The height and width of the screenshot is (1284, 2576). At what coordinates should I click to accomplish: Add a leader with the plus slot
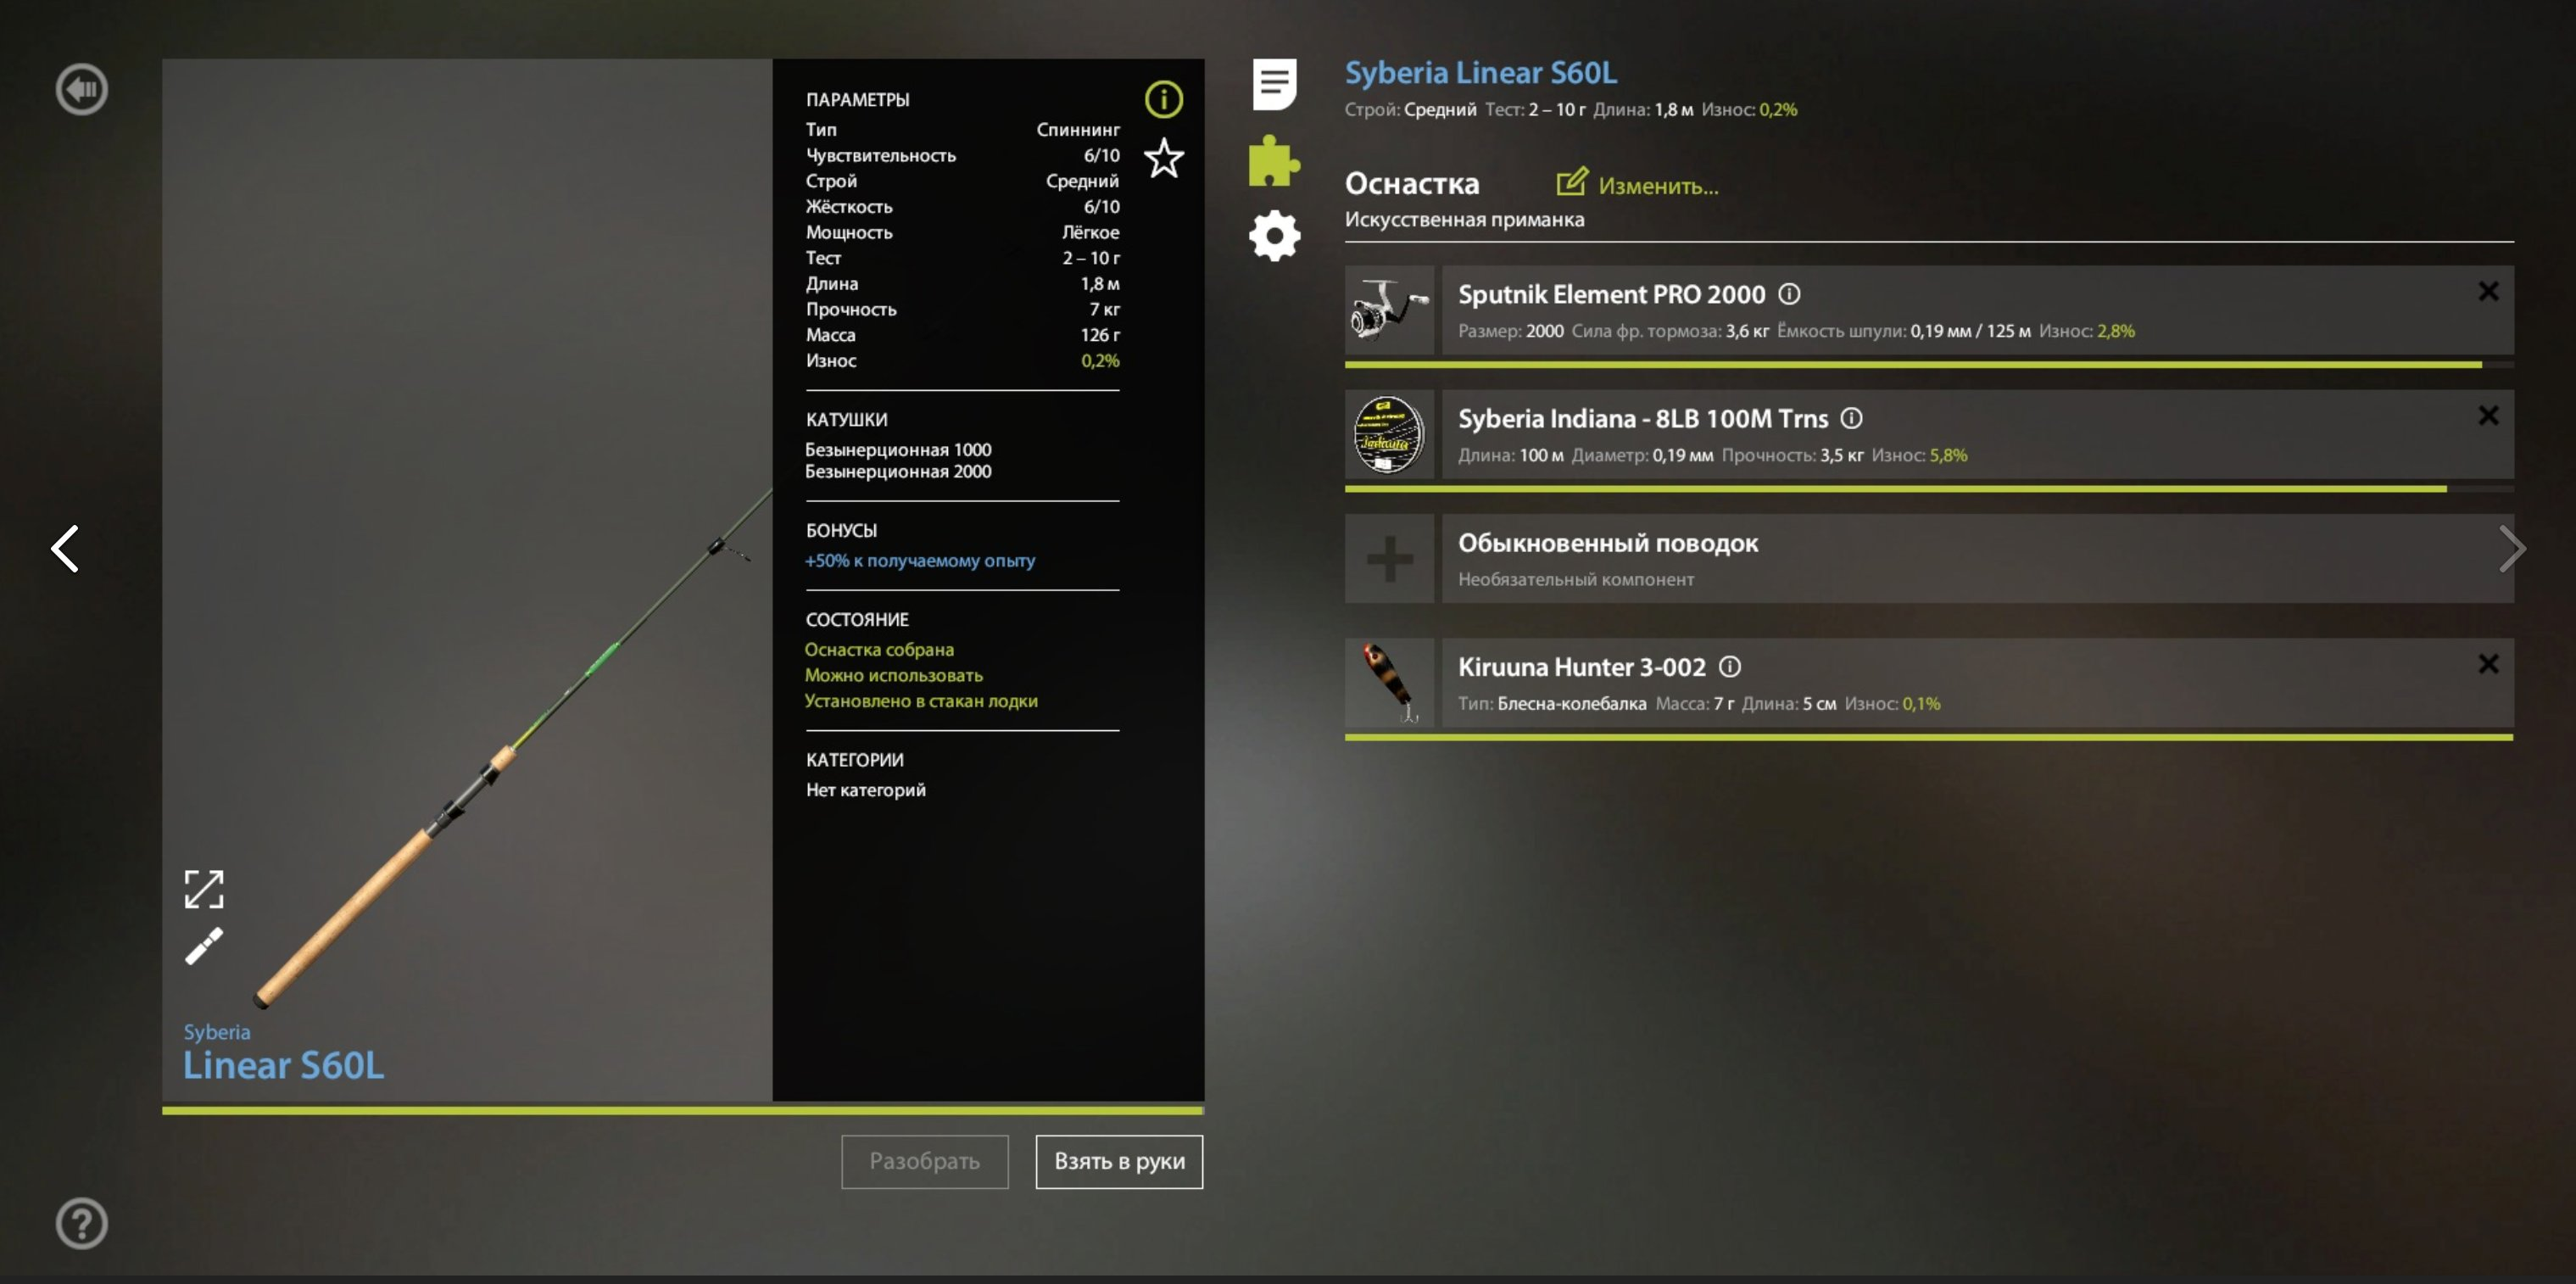click(x=1389, y=558)
